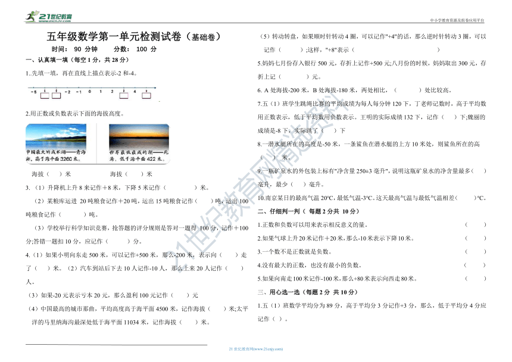Click question 1 text 先填一填，再在直线上描点
Viewport: 512px width, 362px height.
click(x=82, y=73)
